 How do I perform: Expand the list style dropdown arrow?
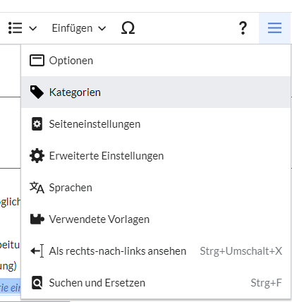click(32, 28)
